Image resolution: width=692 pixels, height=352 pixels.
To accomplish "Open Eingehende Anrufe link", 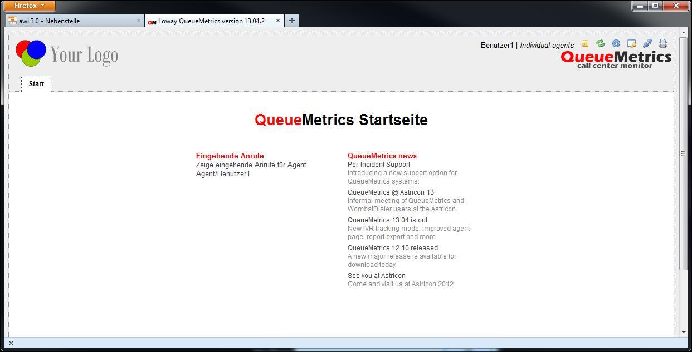I will [x=230, y=156].
